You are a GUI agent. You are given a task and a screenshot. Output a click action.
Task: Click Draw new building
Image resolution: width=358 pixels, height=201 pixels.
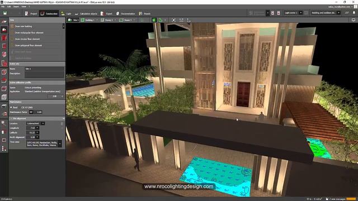[23, 26]
